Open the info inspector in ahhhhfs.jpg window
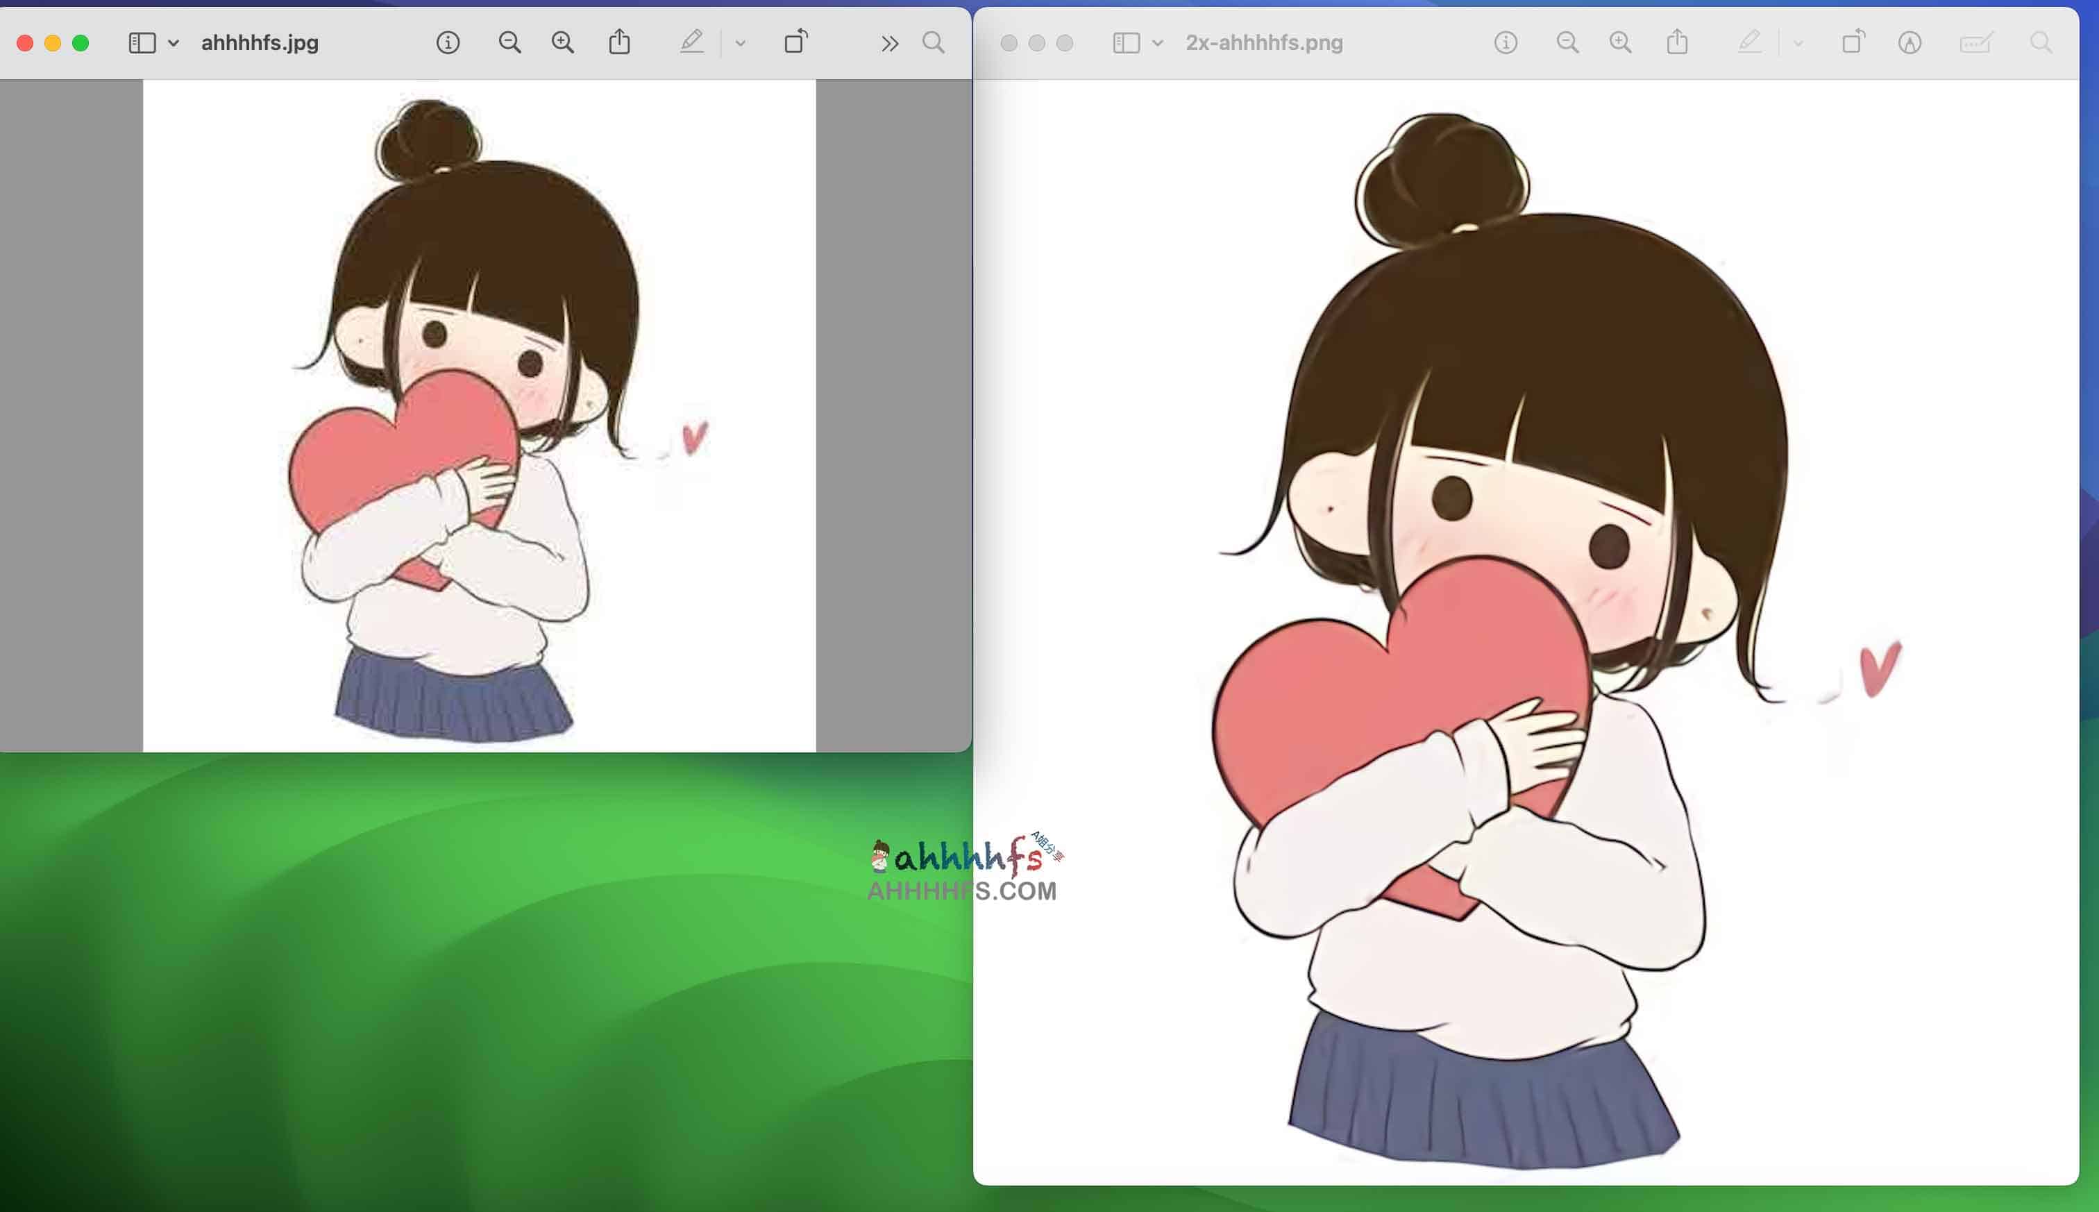Image resolution: width=2099 pixels, height=1212 pixels. pyautogui.click(x=448, y=42)
